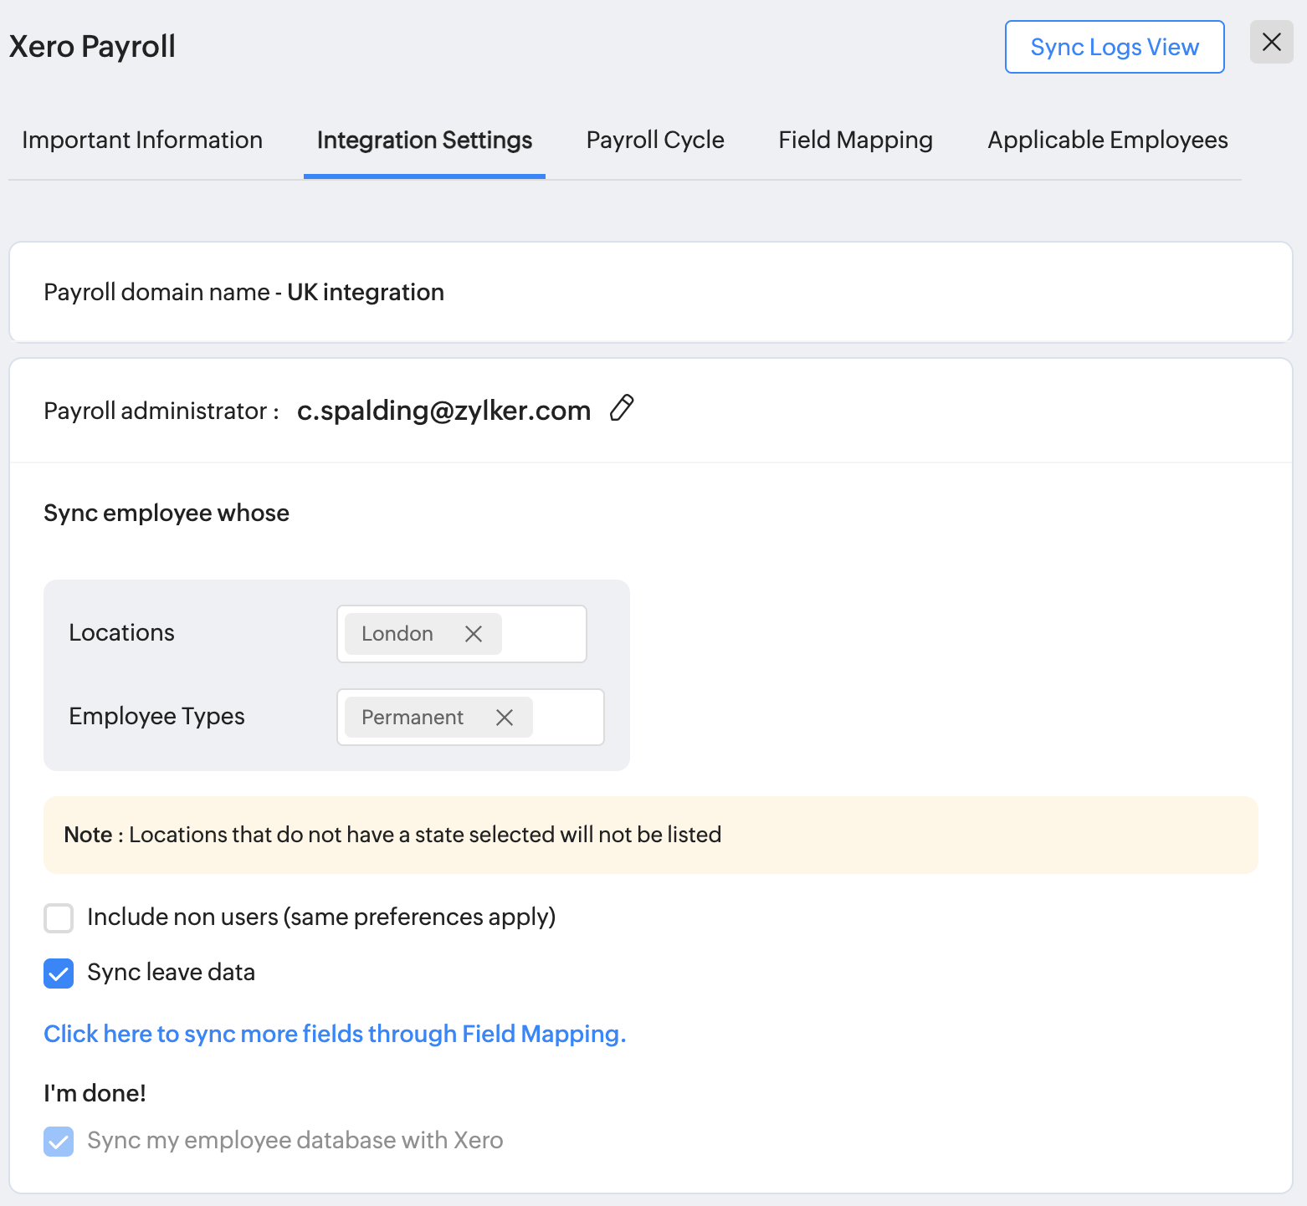Click the UK integration domain name

(x=366, y=292)
